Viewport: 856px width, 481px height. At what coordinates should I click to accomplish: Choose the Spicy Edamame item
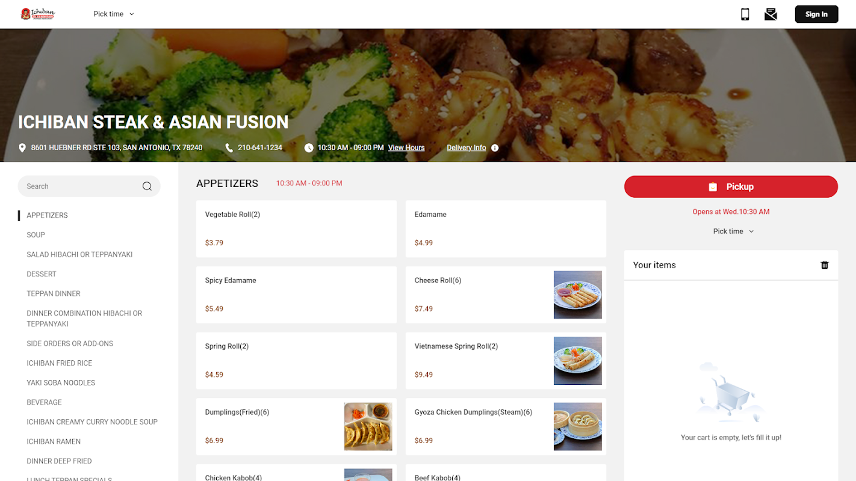[x=296, y=295]
